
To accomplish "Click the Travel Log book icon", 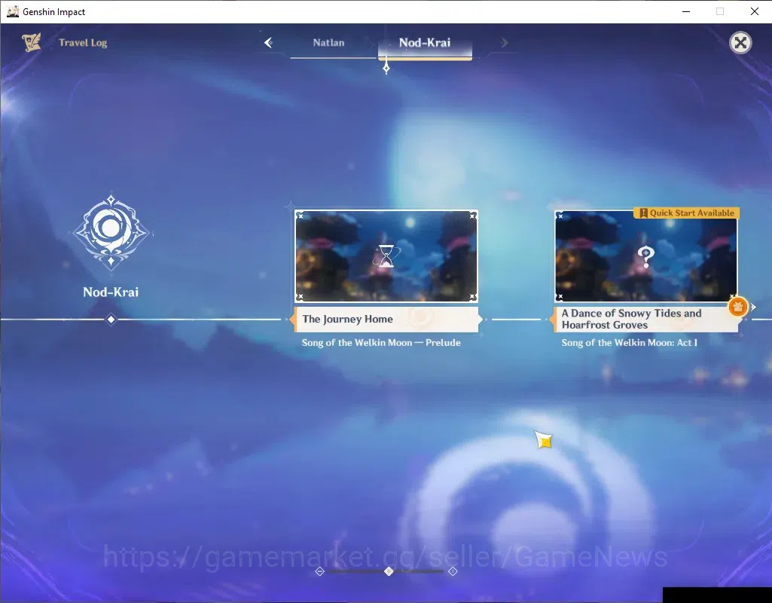I will pyautogui.click(x=32, y=42).
